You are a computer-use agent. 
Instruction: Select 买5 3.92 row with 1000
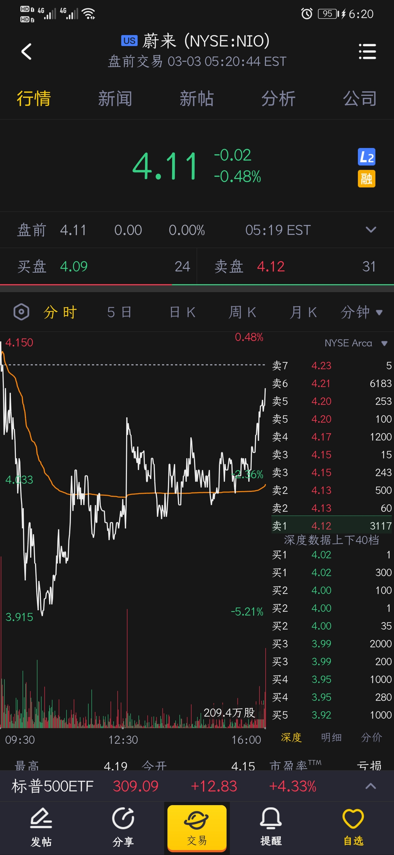[332, 715]
